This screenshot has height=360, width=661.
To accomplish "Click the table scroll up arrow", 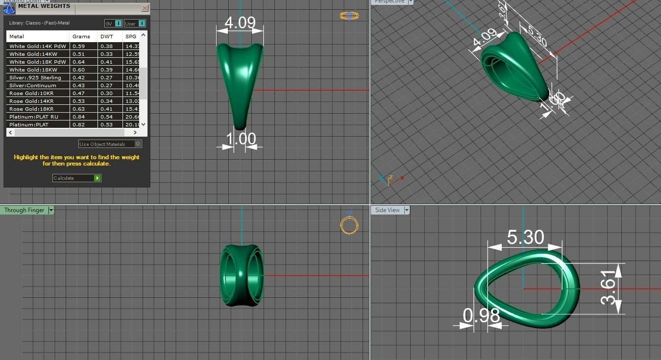I will (144, 35).
